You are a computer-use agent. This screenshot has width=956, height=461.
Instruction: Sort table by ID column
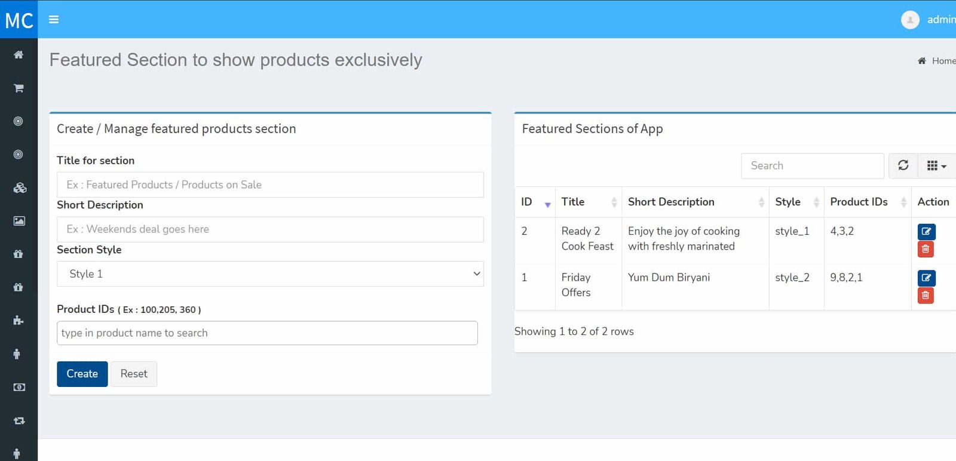tap(535, 202)
